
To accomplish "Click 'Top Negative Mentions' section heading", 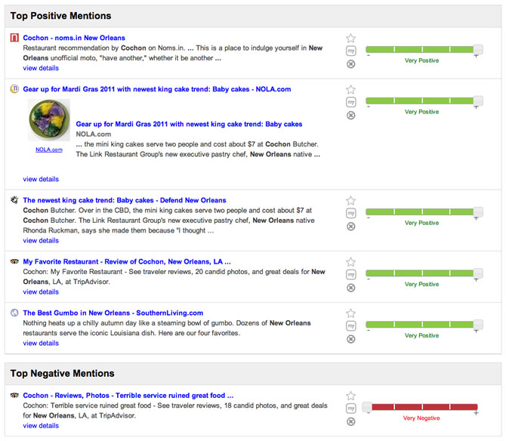I will pyautogui.click(x=62, y=373).
